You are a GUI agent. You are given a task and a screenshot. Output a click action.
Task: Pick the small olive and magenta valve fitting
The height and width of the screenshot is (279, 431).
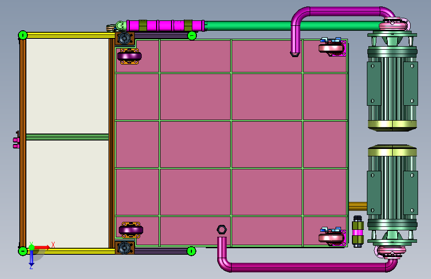[357, 231]
